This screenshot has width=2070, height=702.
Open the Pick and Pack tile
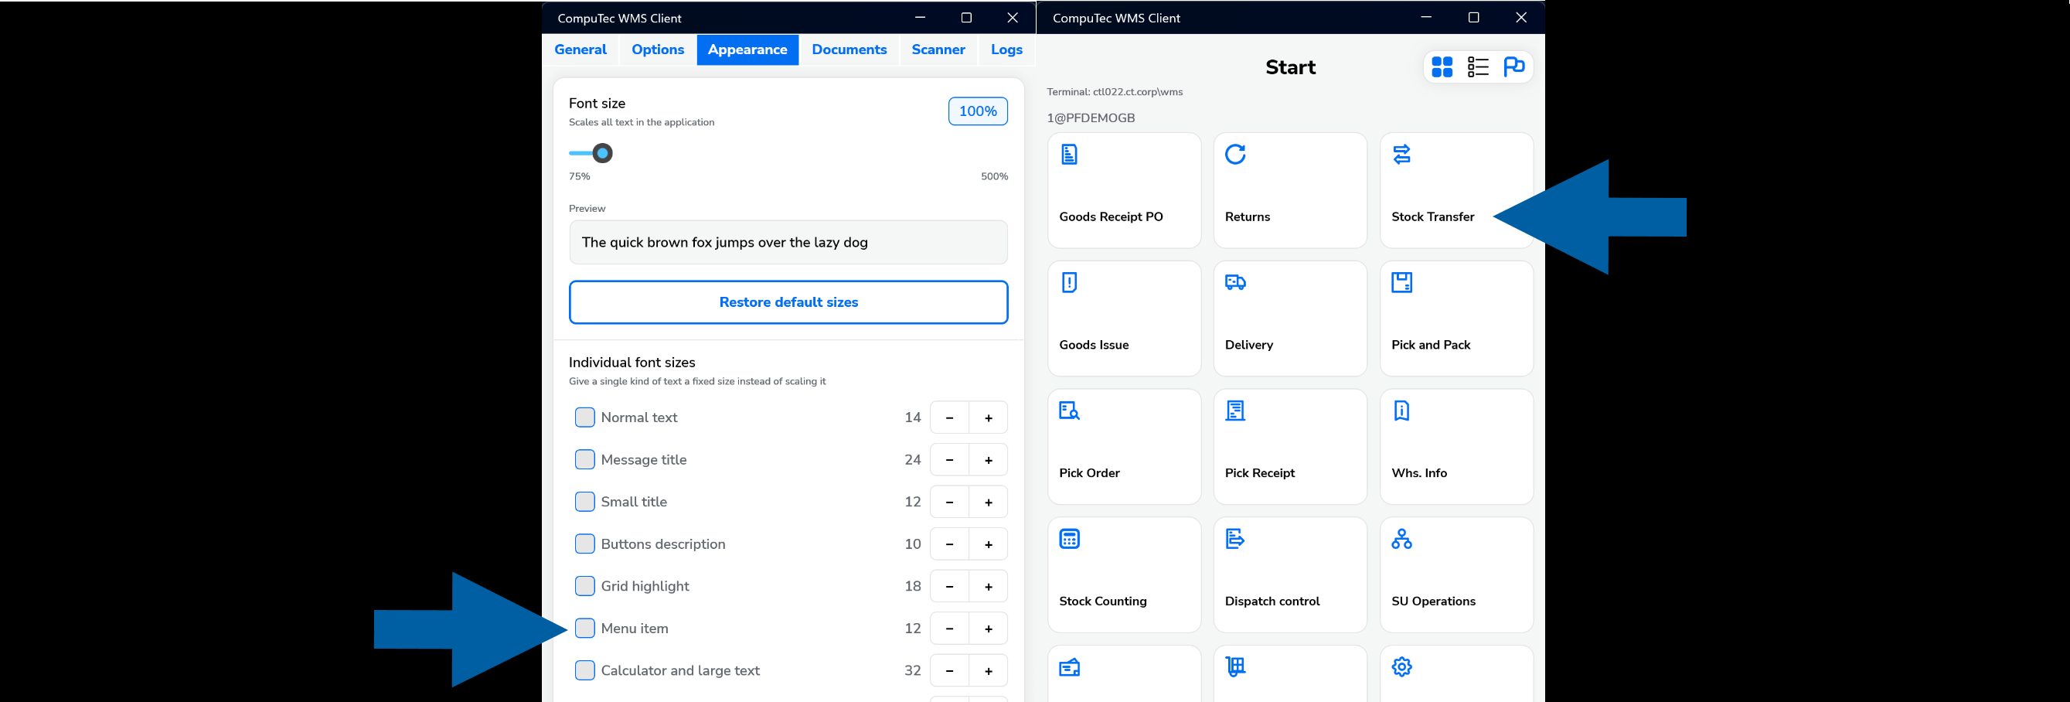click(x=1456, y=319)
